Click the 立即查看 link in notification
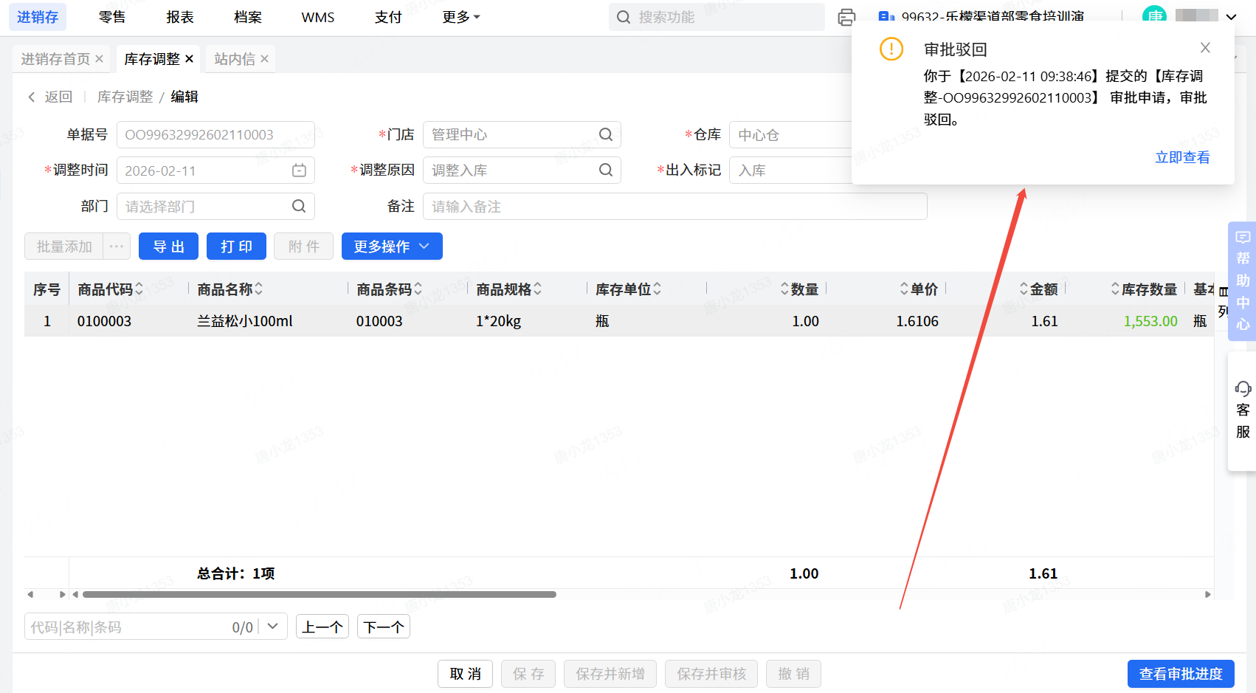This screenshot has height=693, width=1256. click(1182, 157)
